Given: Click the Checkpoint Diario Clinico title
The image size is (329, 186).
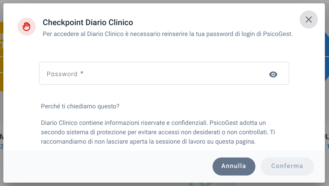Looking at the screenshot, I should click(88, 22).
